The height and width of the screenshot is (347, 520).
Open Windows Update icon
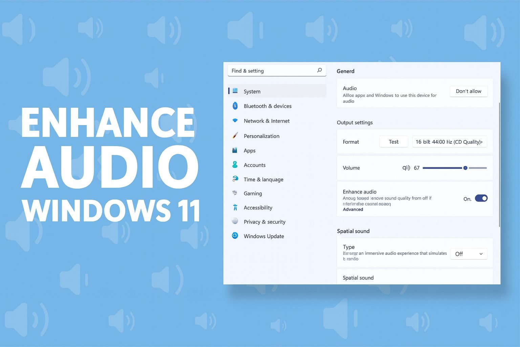pos(235,236)
